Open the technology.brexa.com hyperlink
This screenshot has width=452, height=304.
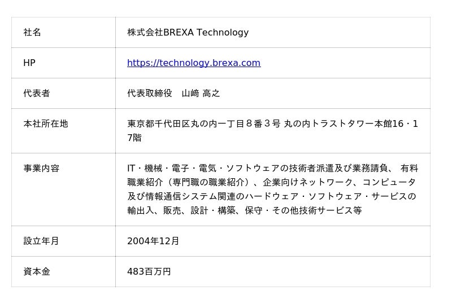[x=194, y=63]
